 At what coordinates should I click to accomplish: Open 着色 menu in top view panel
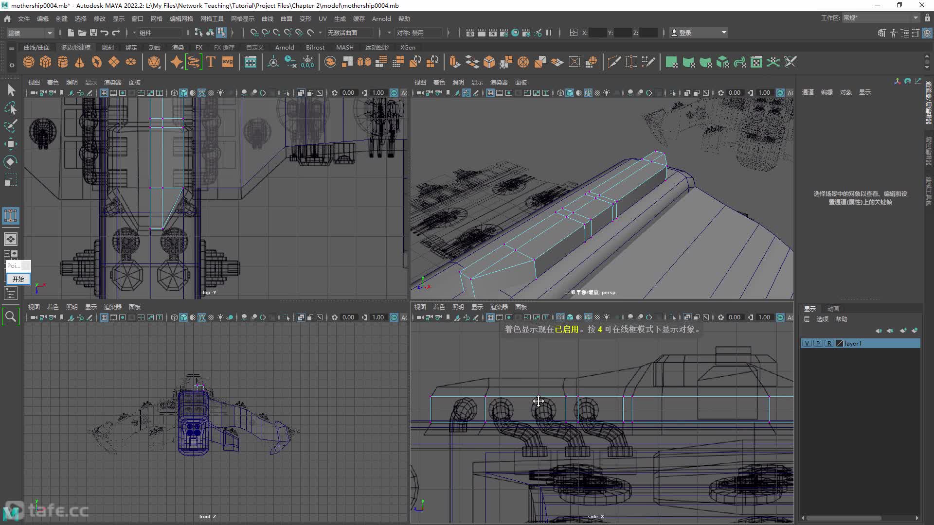pos(53,82)
